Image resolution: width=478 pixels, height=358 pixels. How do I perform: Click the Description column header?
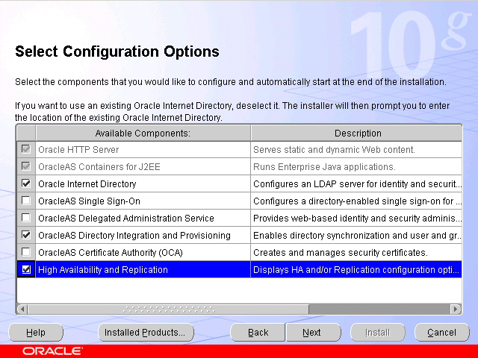[x=356, y=133]
